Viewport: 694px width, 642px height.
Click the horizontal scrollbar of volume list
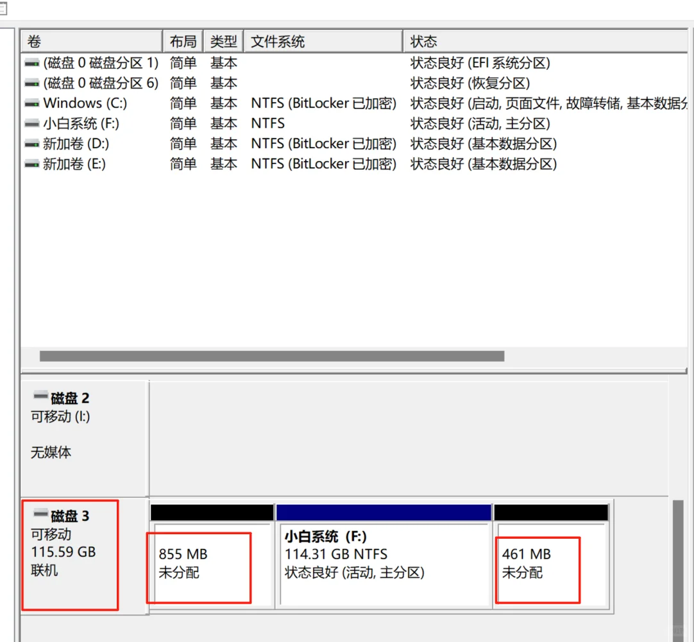pos(272,356)
